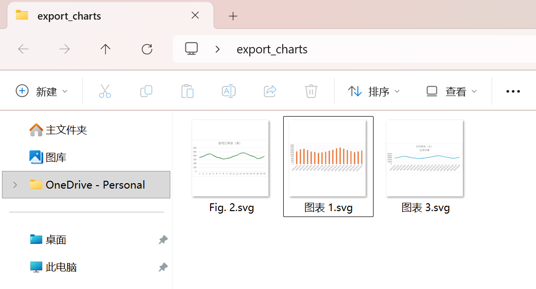Click the Copy icon in toolbar

click(146, 91)
